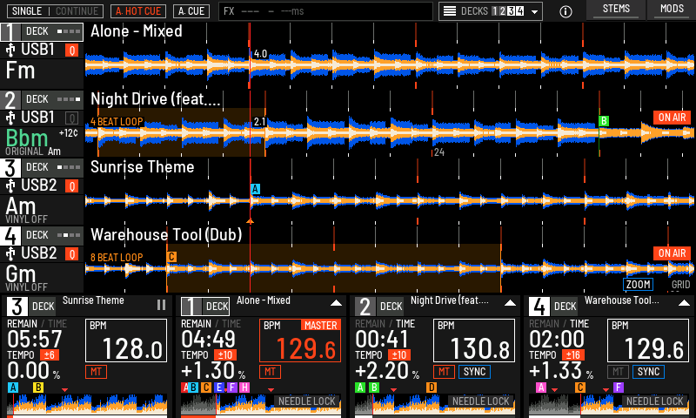Trigger hot cue F on deck 4 panel
Screen dimensions: 696x418
coord(619,388)
